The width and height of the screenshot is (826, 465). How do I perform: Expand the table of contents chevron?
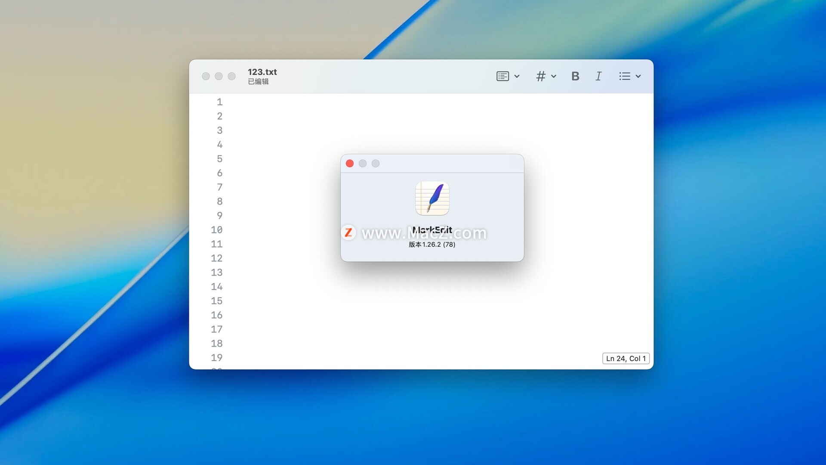[x=517, y=76]
